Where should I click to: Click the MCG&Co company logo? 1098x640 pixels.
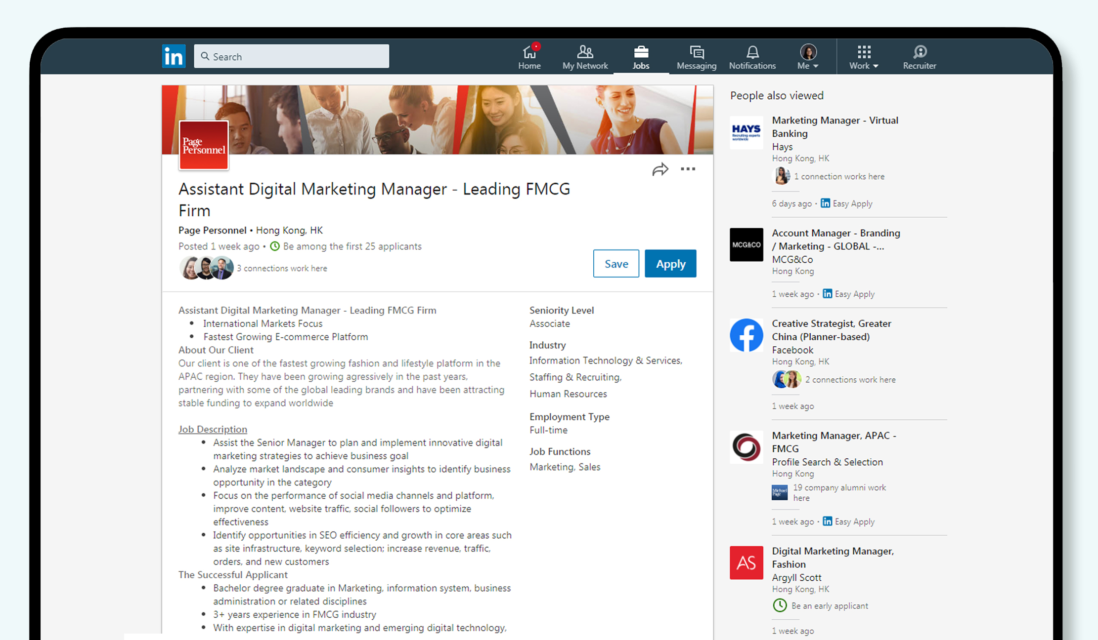coord(747,244)
